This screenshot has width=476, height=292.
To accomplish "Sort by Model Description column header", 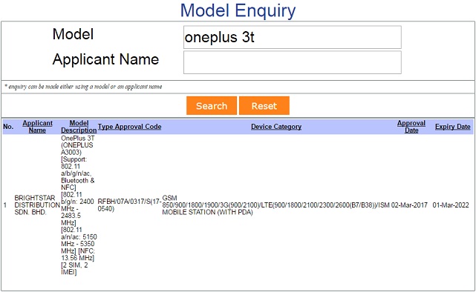I will [79, 127].
